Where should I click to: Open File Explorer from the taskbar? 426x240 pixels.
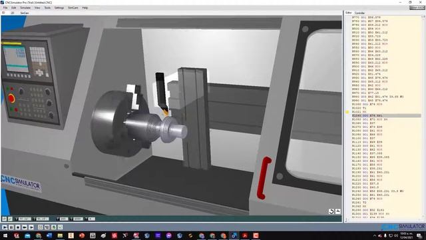(x=60, y=235)
